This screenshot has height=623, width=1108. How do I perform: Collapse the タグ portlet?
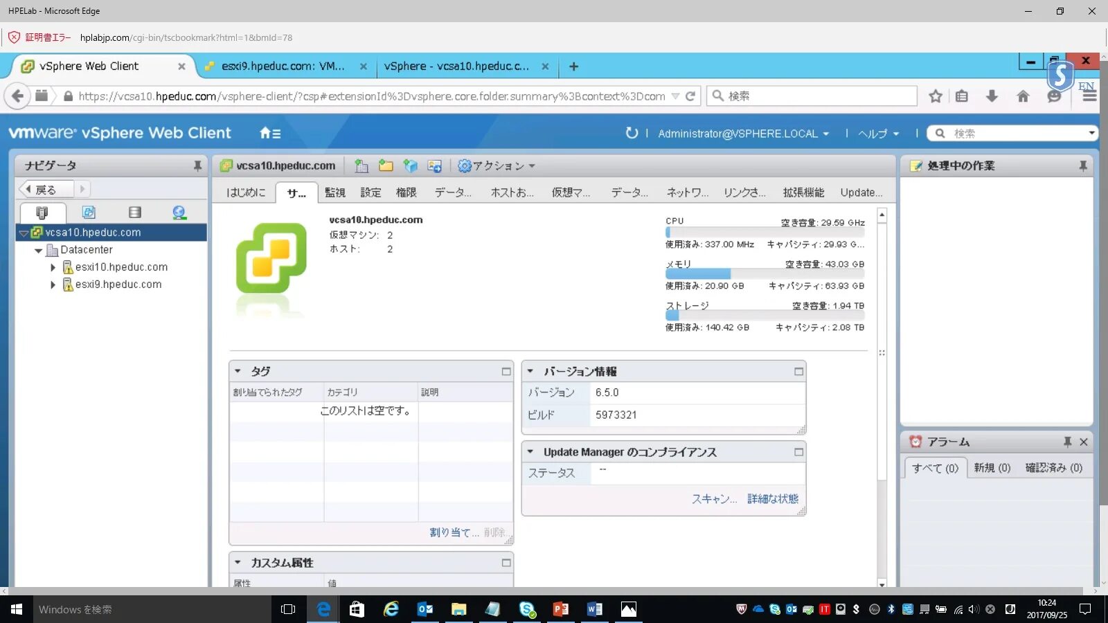(238, 371)
